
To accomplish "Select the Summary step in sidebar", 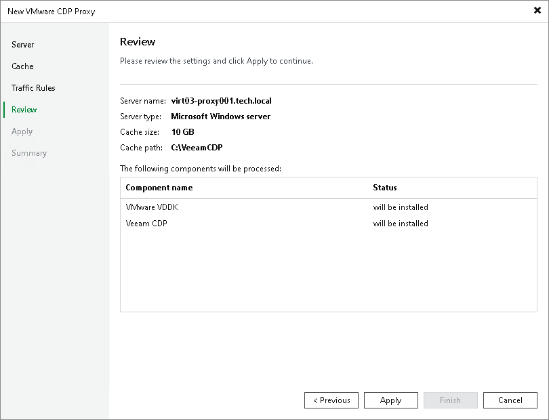I will click(29, 153).
